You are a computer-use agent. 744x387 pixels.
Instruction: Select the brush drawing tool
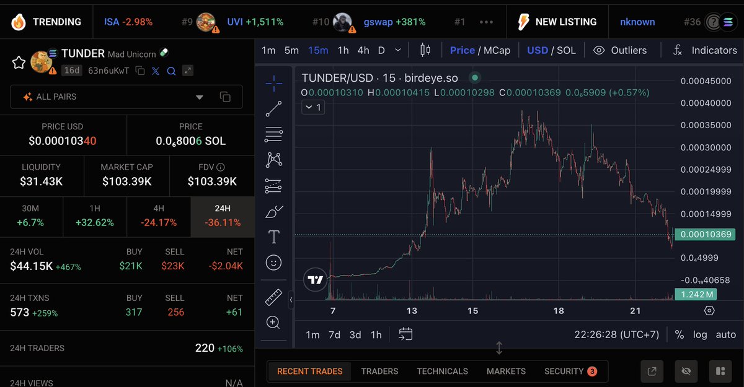click(273, 212)
